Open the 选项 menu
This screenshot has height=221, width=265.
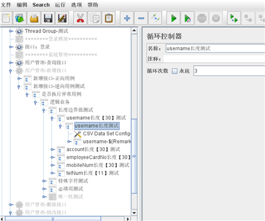77,5
